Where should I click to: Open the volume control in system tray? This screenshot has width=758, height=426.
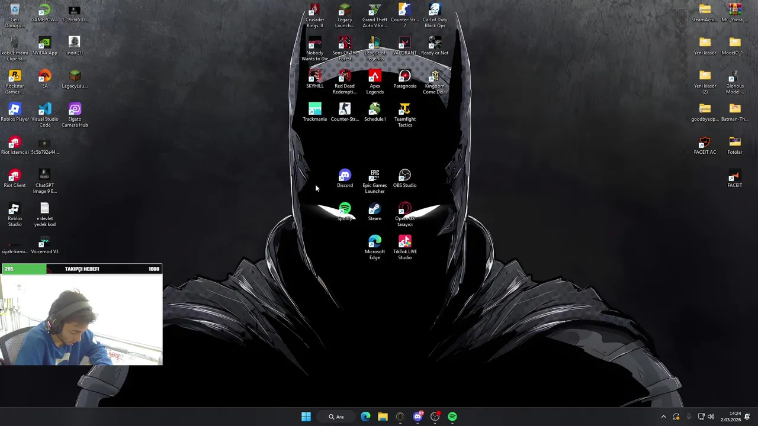tap(711, 417)
